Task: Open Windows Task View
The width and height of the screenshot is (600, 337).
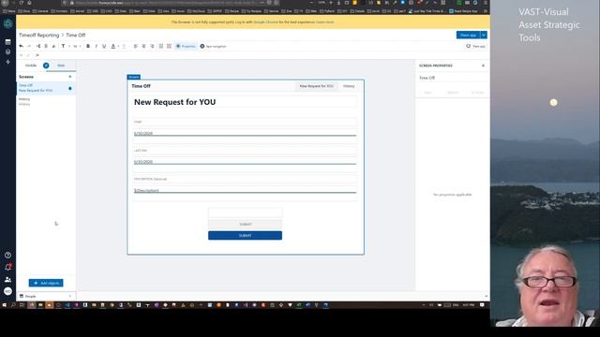Action: [x=22, y=305]
